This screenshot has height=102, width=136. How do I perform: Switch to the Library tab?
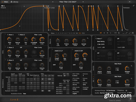coord(14,2)
